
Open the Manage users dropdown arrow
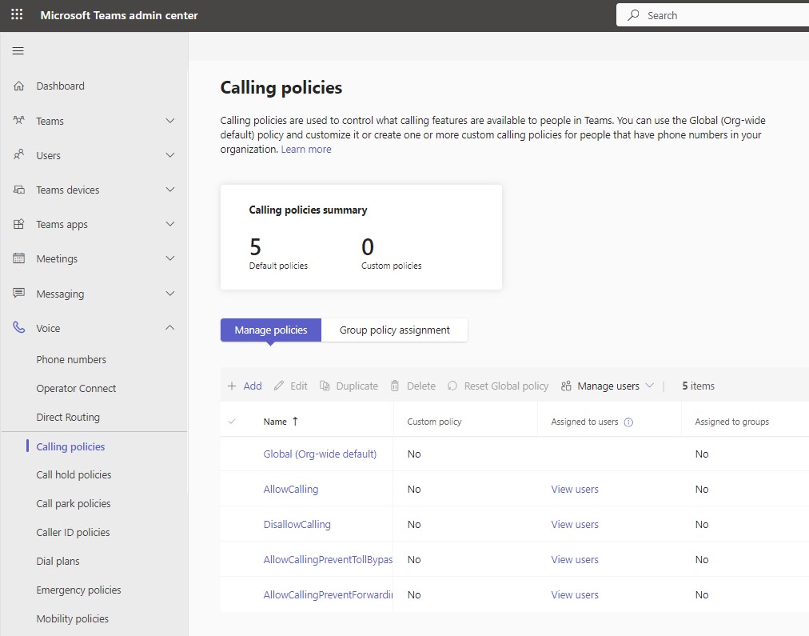pos(650,386)
